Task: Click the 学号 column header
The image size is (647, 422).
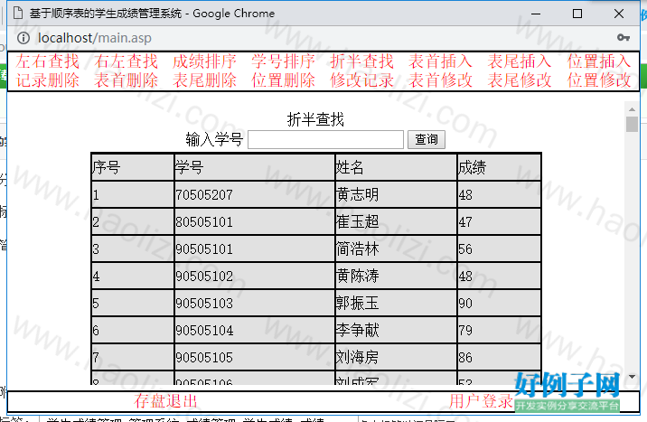Action: point(255,167)
